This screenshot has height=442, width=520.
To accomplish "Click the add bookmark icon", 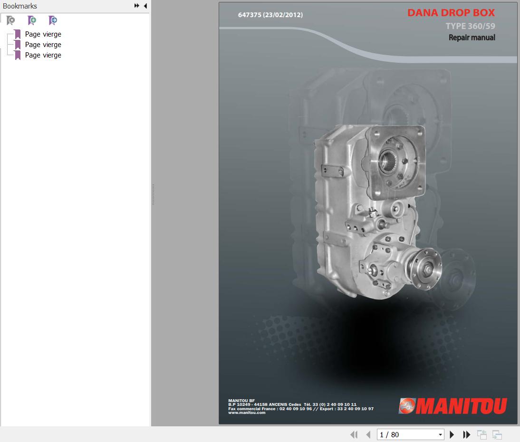I will [x=32, y=20].
